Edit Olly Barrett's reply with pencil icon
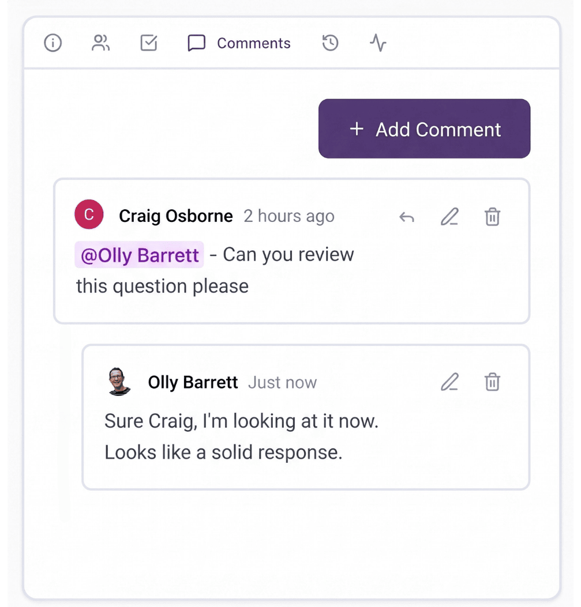This screenshot has width=581, height=607. (449, 382)
